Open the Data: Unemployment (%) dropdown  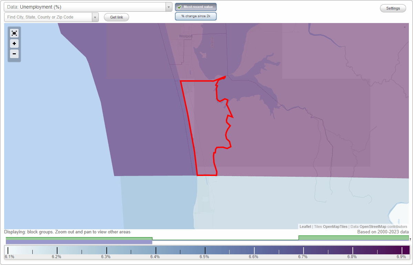(168, 7)
